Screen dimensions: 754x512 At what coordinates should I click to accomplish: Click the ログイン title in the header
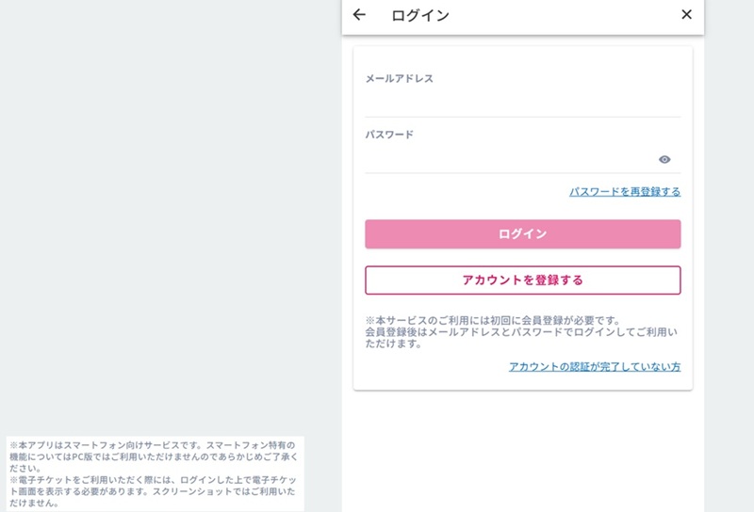(420, 15)
